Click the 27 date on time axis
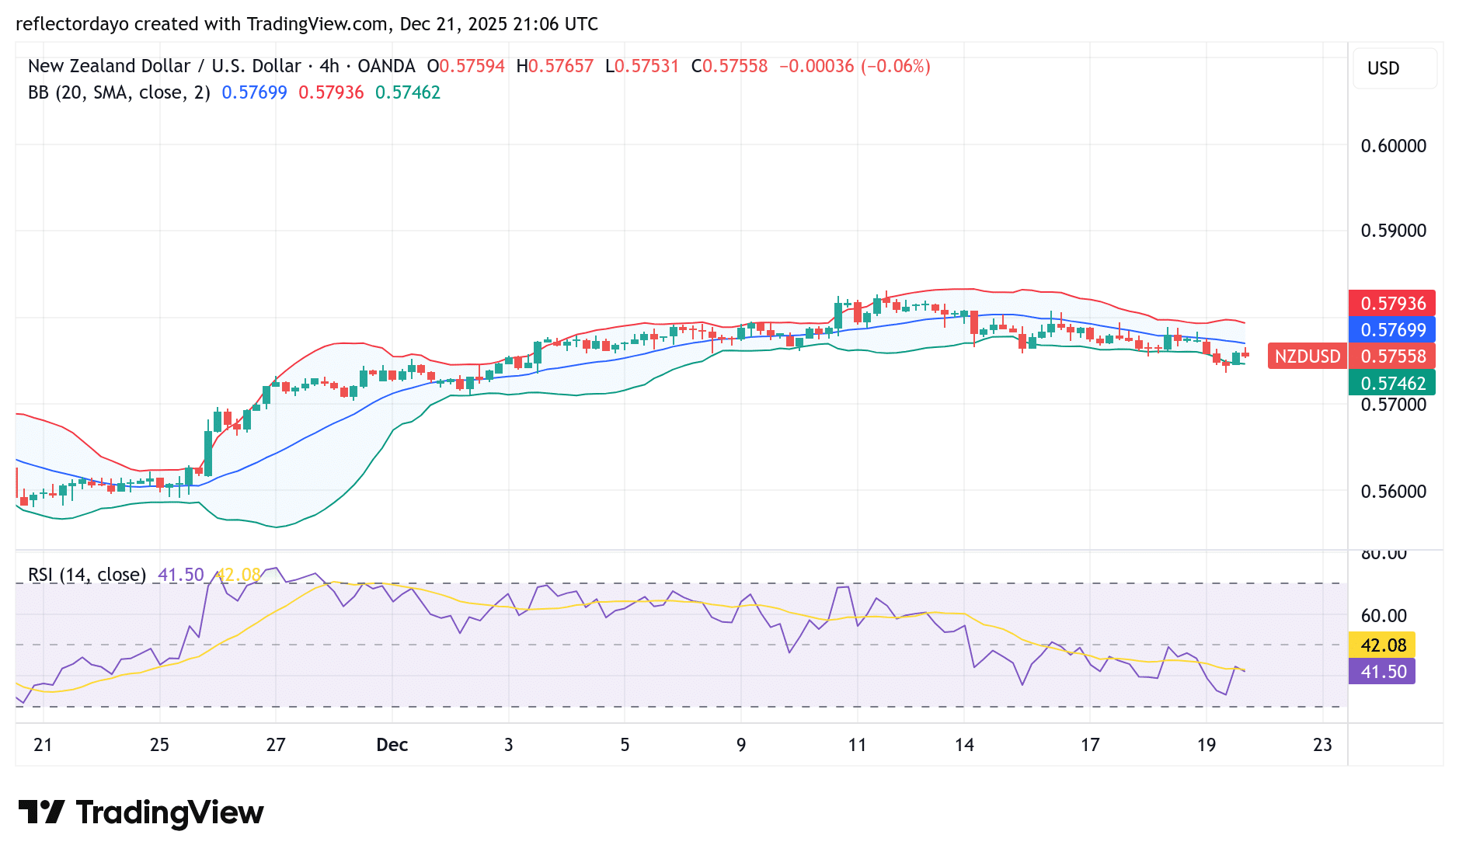The height and width of the screenshot is (859, 1459). [x=276, y=745]
